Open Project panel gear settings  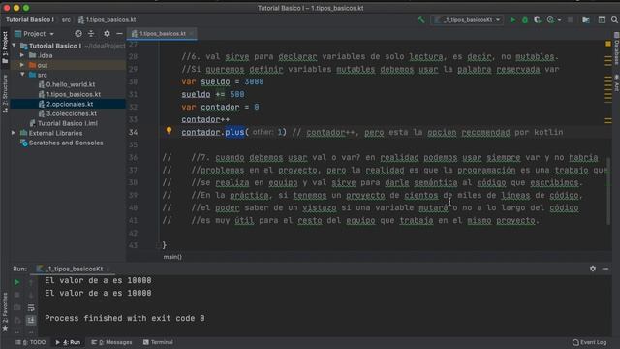tap(107, 34)
